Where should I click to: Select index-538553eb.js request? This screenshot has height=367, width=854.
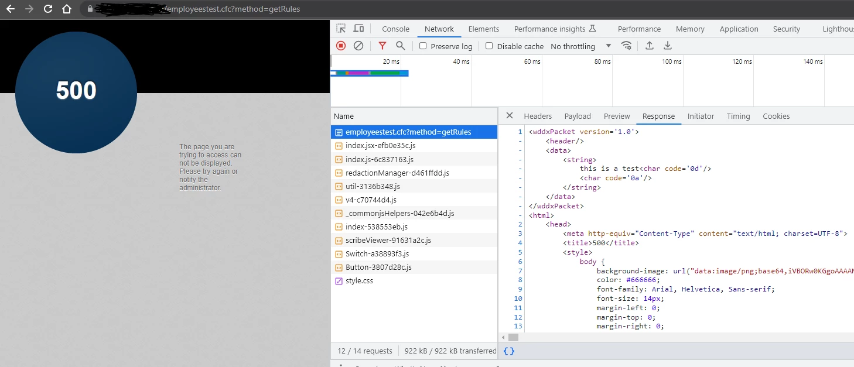tap(414, 227)
